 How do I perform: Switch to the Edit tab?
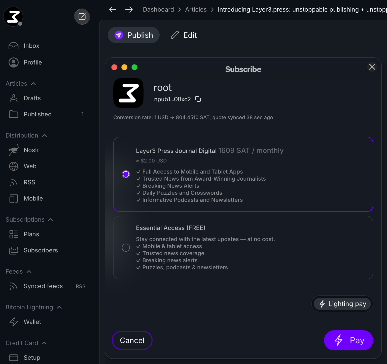[184, 35]
